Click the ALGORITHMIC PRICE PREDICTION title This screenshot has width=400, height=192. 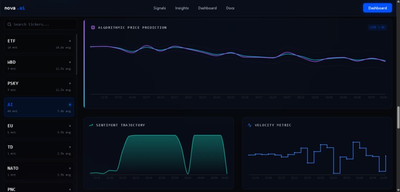[x=132, y=28]
